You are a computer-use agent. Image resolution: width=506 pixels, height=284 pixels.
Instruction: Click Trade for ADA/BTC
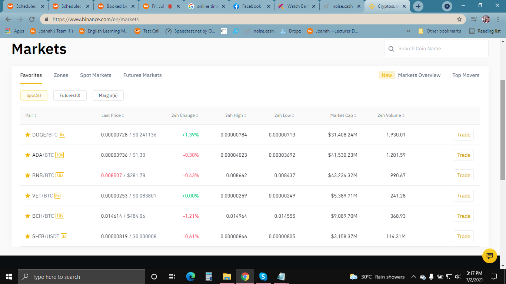coord(464,155)
